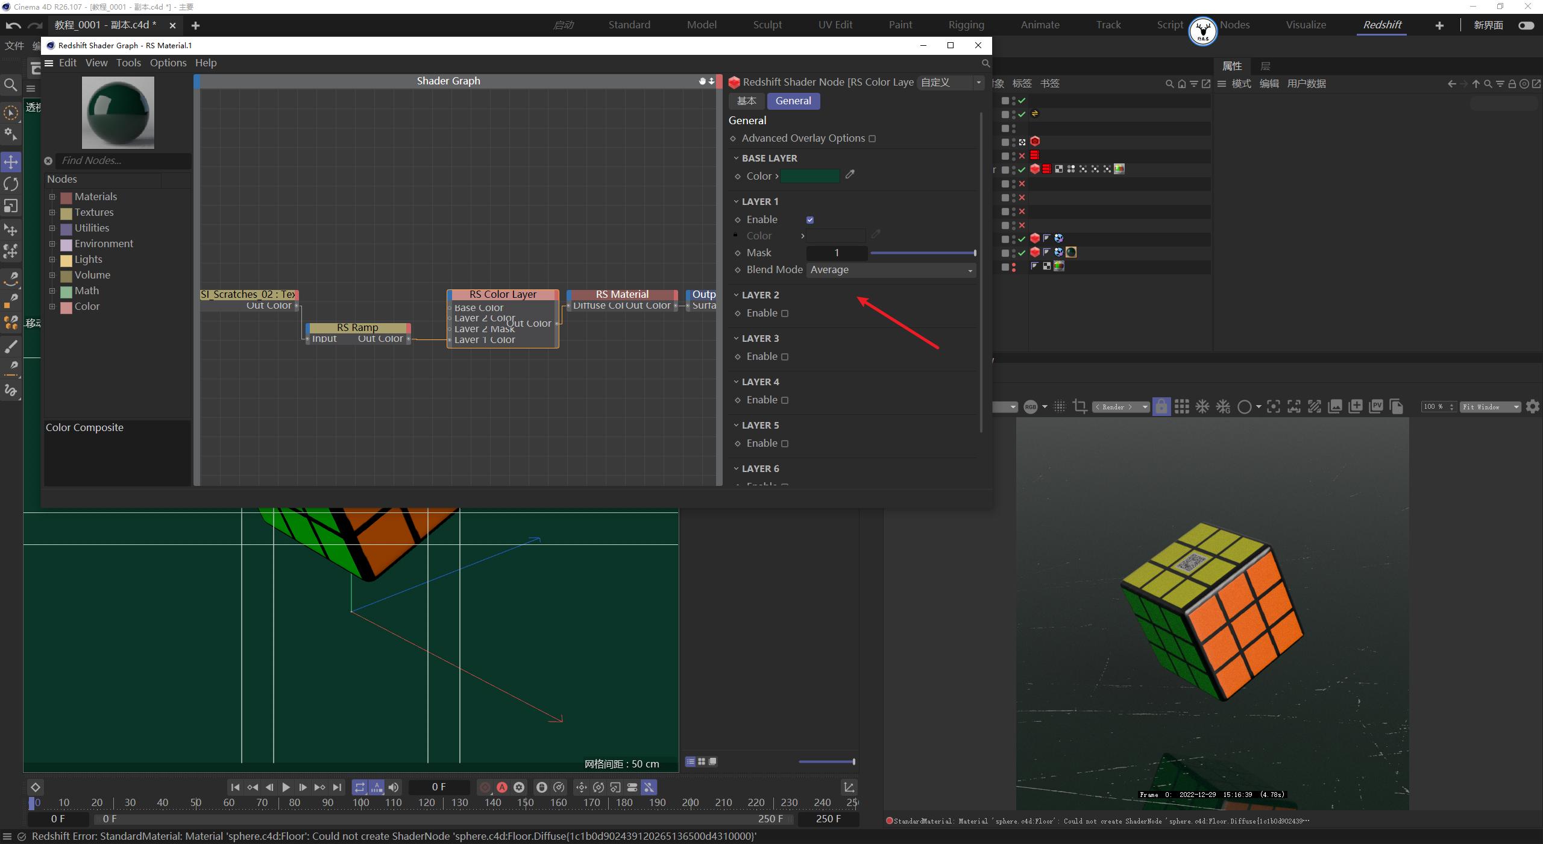Open the Blend Mode Average dropdown
This screenshot has width=1543, height=844.
891,269
